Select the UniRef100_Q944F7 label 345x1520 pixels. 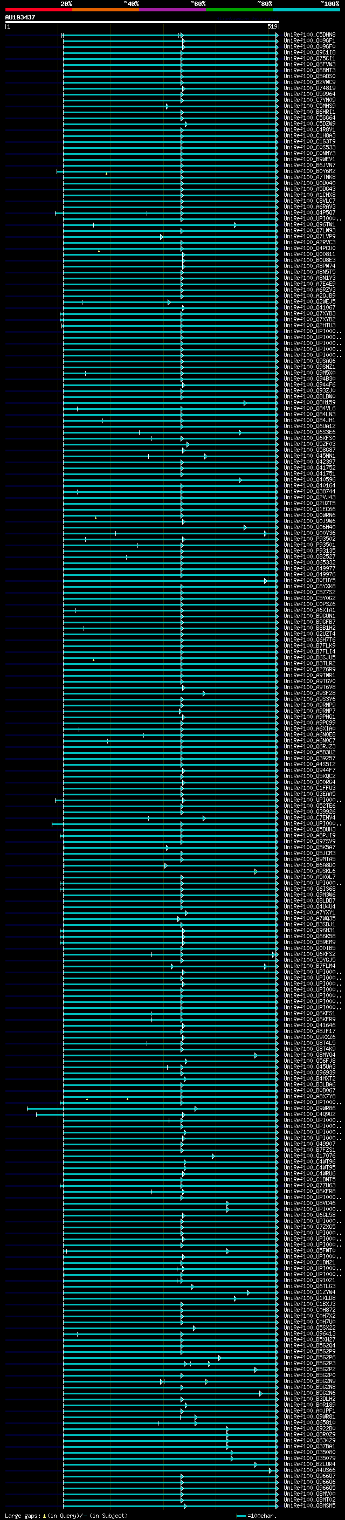[309, 770]
